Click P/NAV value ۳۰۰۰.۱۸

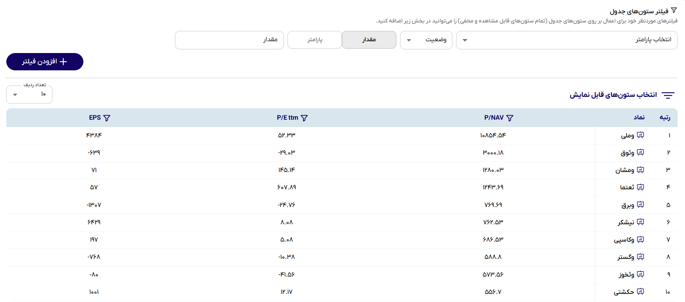(x=493, y=152)
